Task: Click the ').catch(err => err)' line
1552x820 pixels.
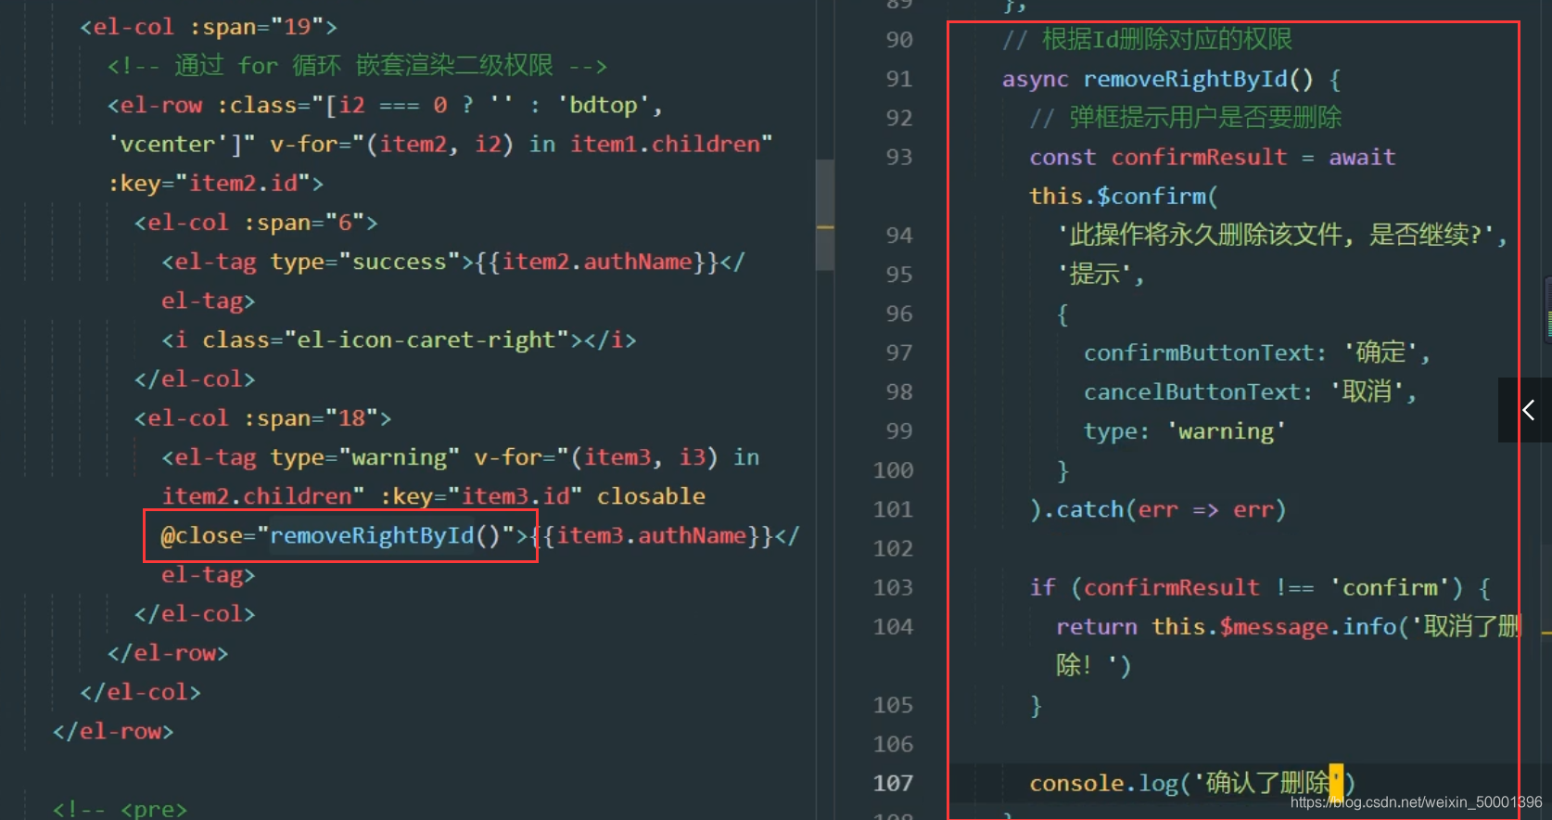Action: click(x=1158, y=509)
